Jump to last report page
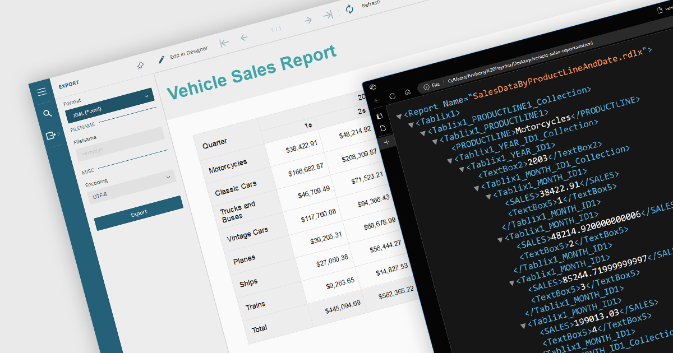 pos(328,15)
